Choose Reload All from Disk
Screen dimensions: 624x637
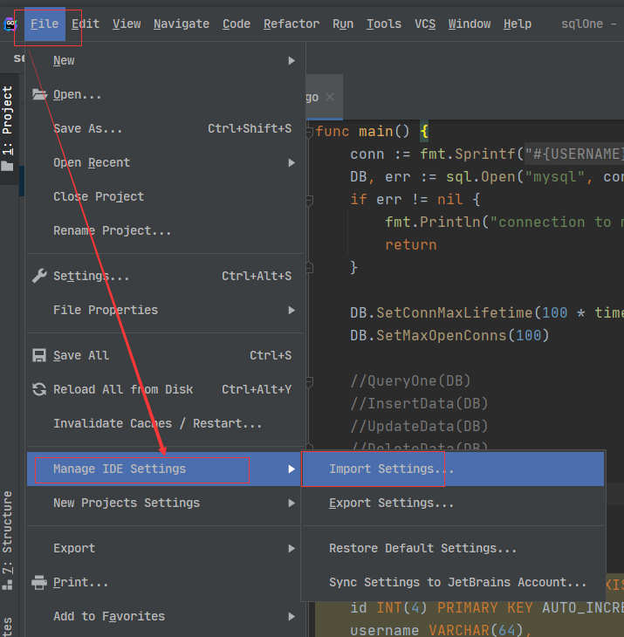click(x=165, y=389)
